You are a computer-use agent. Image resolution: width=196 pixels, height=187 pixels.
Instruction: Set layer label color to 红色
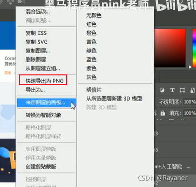92,24
